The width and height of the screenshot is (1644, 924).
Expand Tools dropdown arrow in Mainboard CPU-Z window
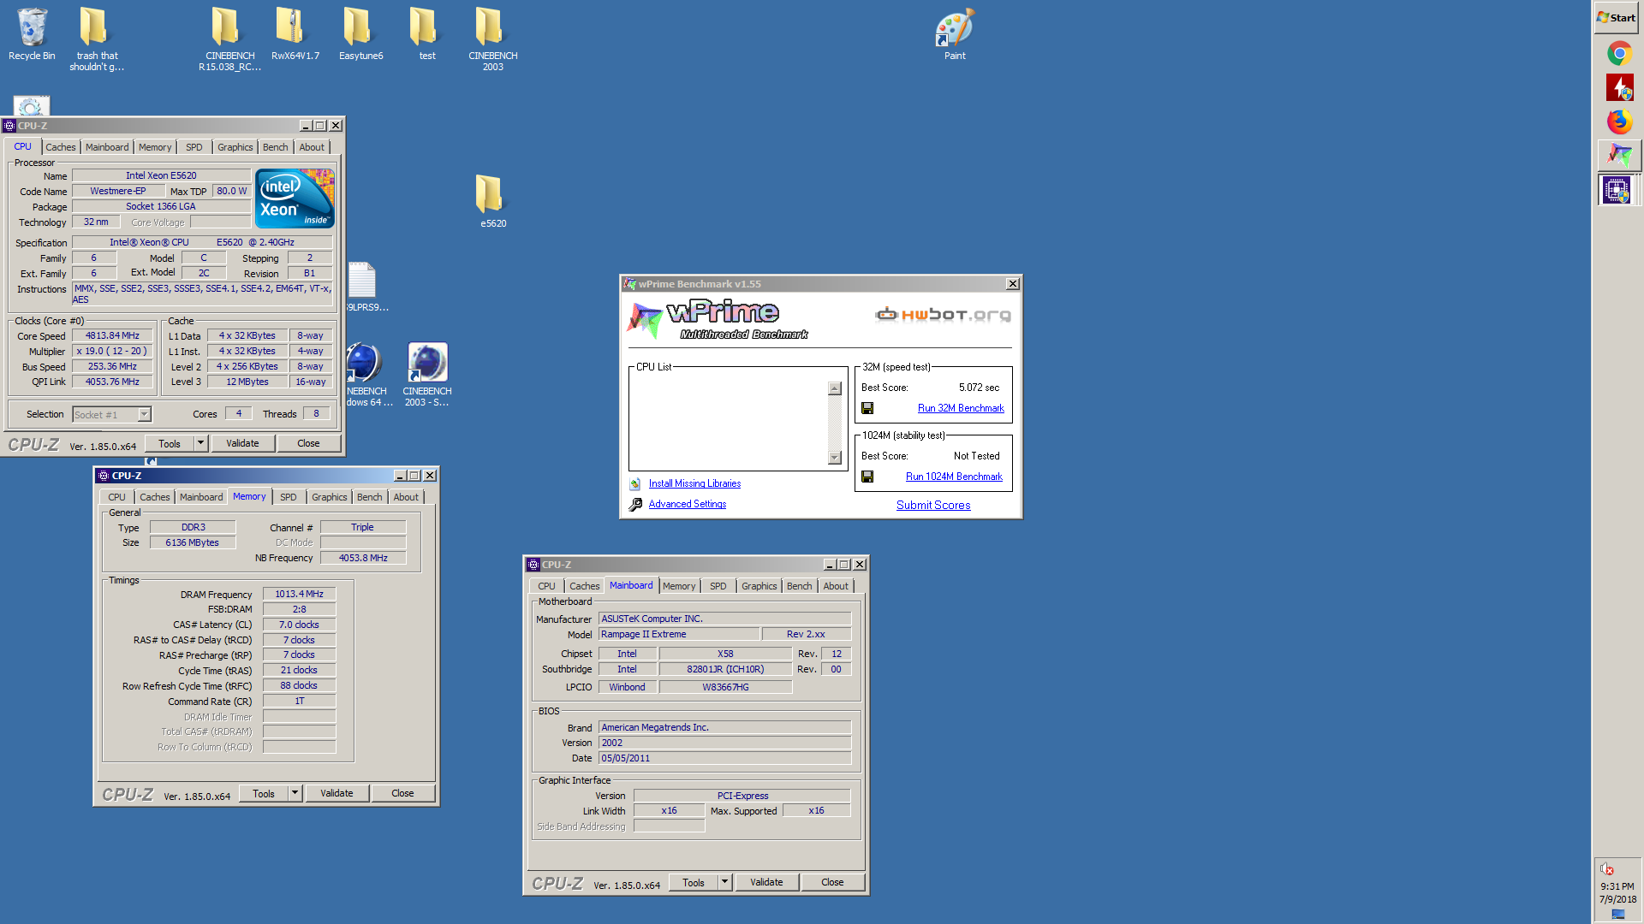pyautogui.click(x=724, y=882)
